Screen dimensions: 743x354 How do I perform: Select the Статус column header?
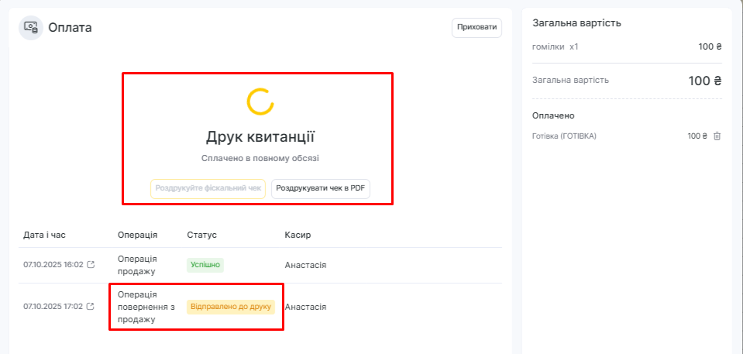(201, 235)
